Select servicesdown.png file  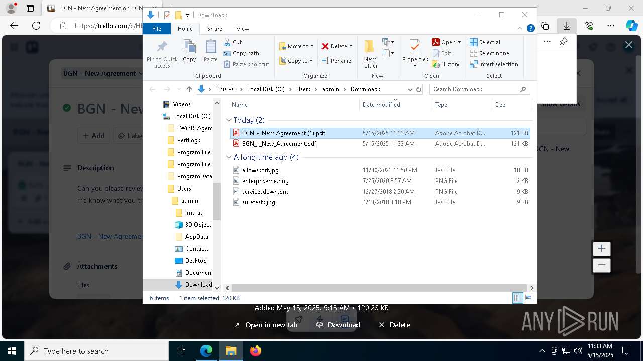point(380,192)
